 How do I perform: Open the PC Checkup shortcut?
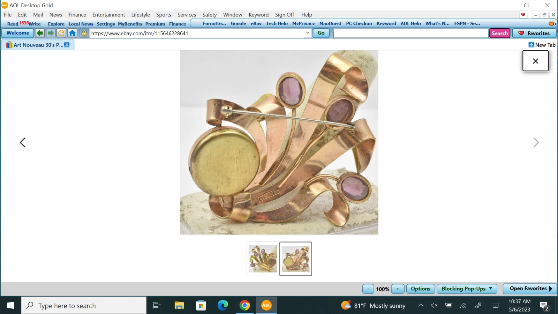[x=359, y=24]
